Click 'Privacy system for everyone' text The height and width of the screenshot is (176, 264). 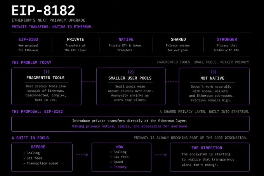pos(178,48)
